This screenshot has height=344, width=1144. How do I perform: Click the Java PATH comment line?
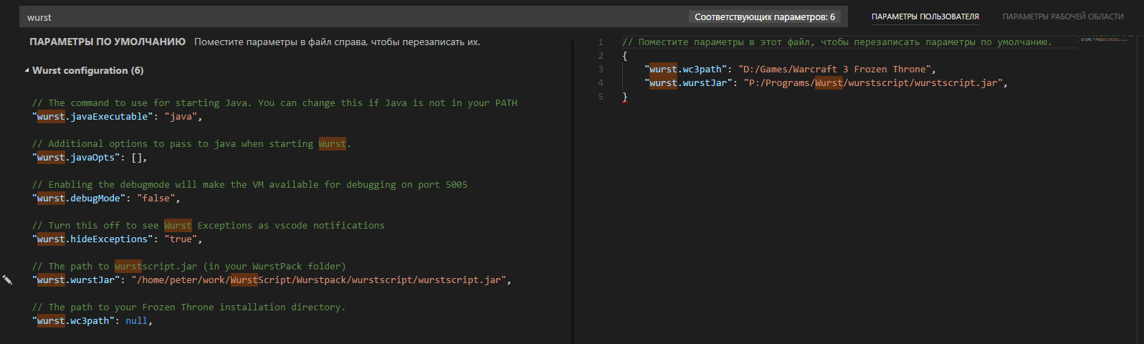275,103
